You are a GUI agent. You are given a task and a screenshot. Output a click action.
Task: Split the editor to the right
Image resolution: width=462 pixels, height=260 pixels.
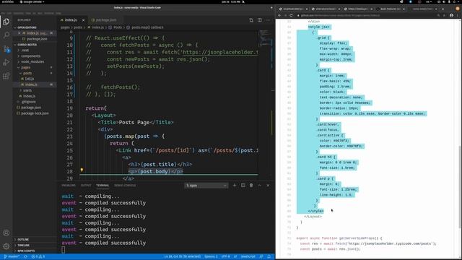click(260, 20)
